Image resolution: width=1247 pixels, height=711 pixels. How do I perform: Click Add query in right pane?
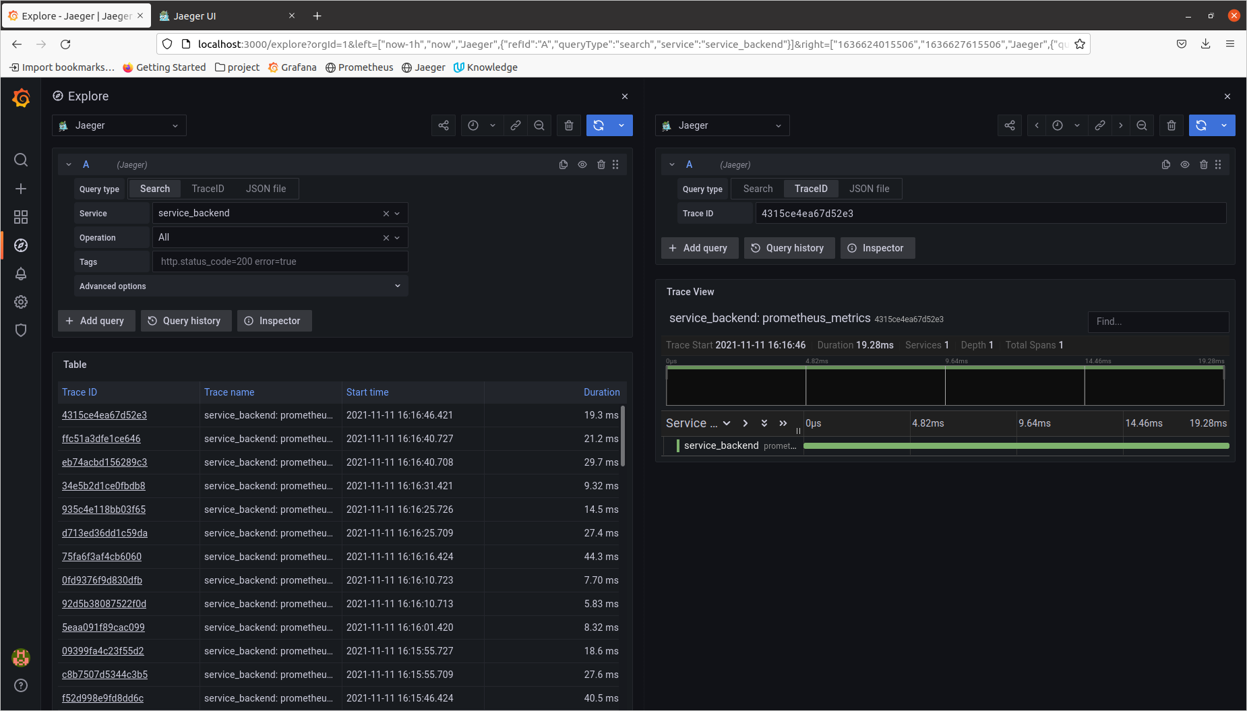[698, 248]
